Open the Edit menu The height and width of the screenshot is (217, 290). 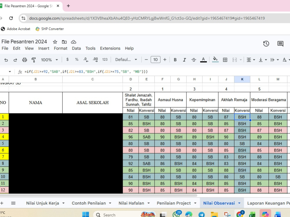(x=17, y=48)
